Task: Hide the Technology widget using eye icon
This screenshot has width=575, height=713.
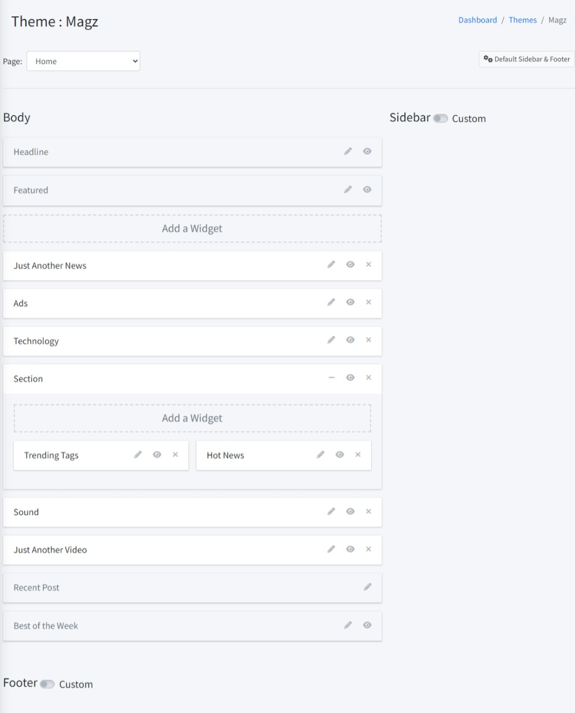Action: click(350, 340)
